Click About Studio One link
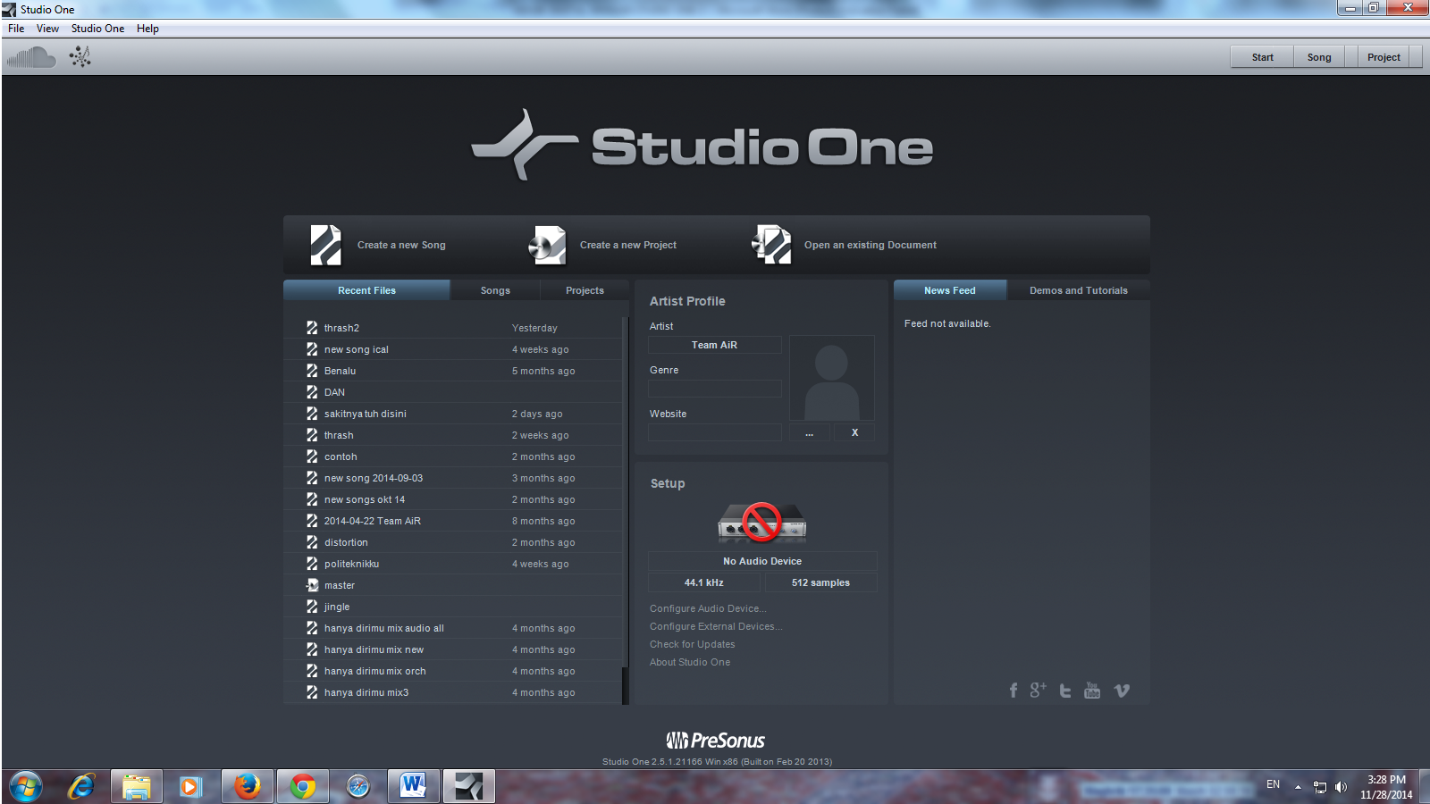1430x804 pixels. click(690, 662)
